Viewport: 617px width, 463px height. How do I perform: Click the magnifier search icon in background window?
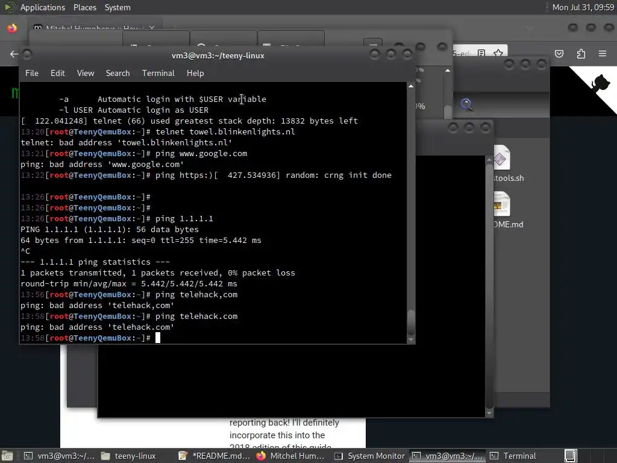(x=466, y=104)
